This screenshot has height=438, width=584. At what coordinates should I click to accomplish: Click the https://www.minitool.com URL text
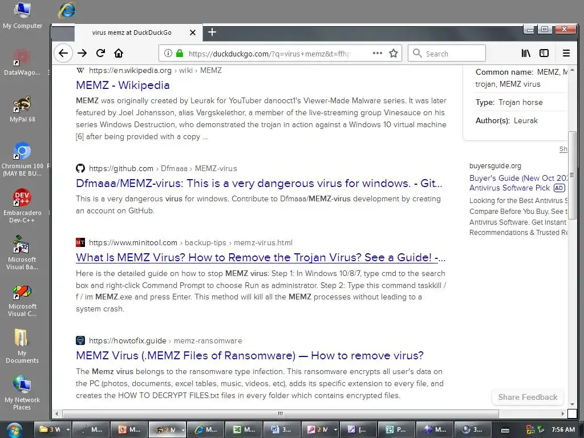(133, 242)
